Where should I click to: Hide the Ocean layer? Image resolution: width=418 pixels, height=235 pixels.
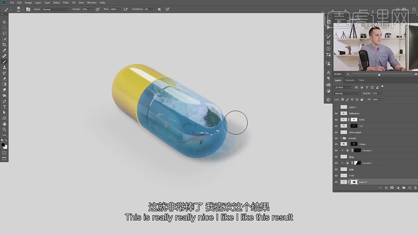coord(336,144)
